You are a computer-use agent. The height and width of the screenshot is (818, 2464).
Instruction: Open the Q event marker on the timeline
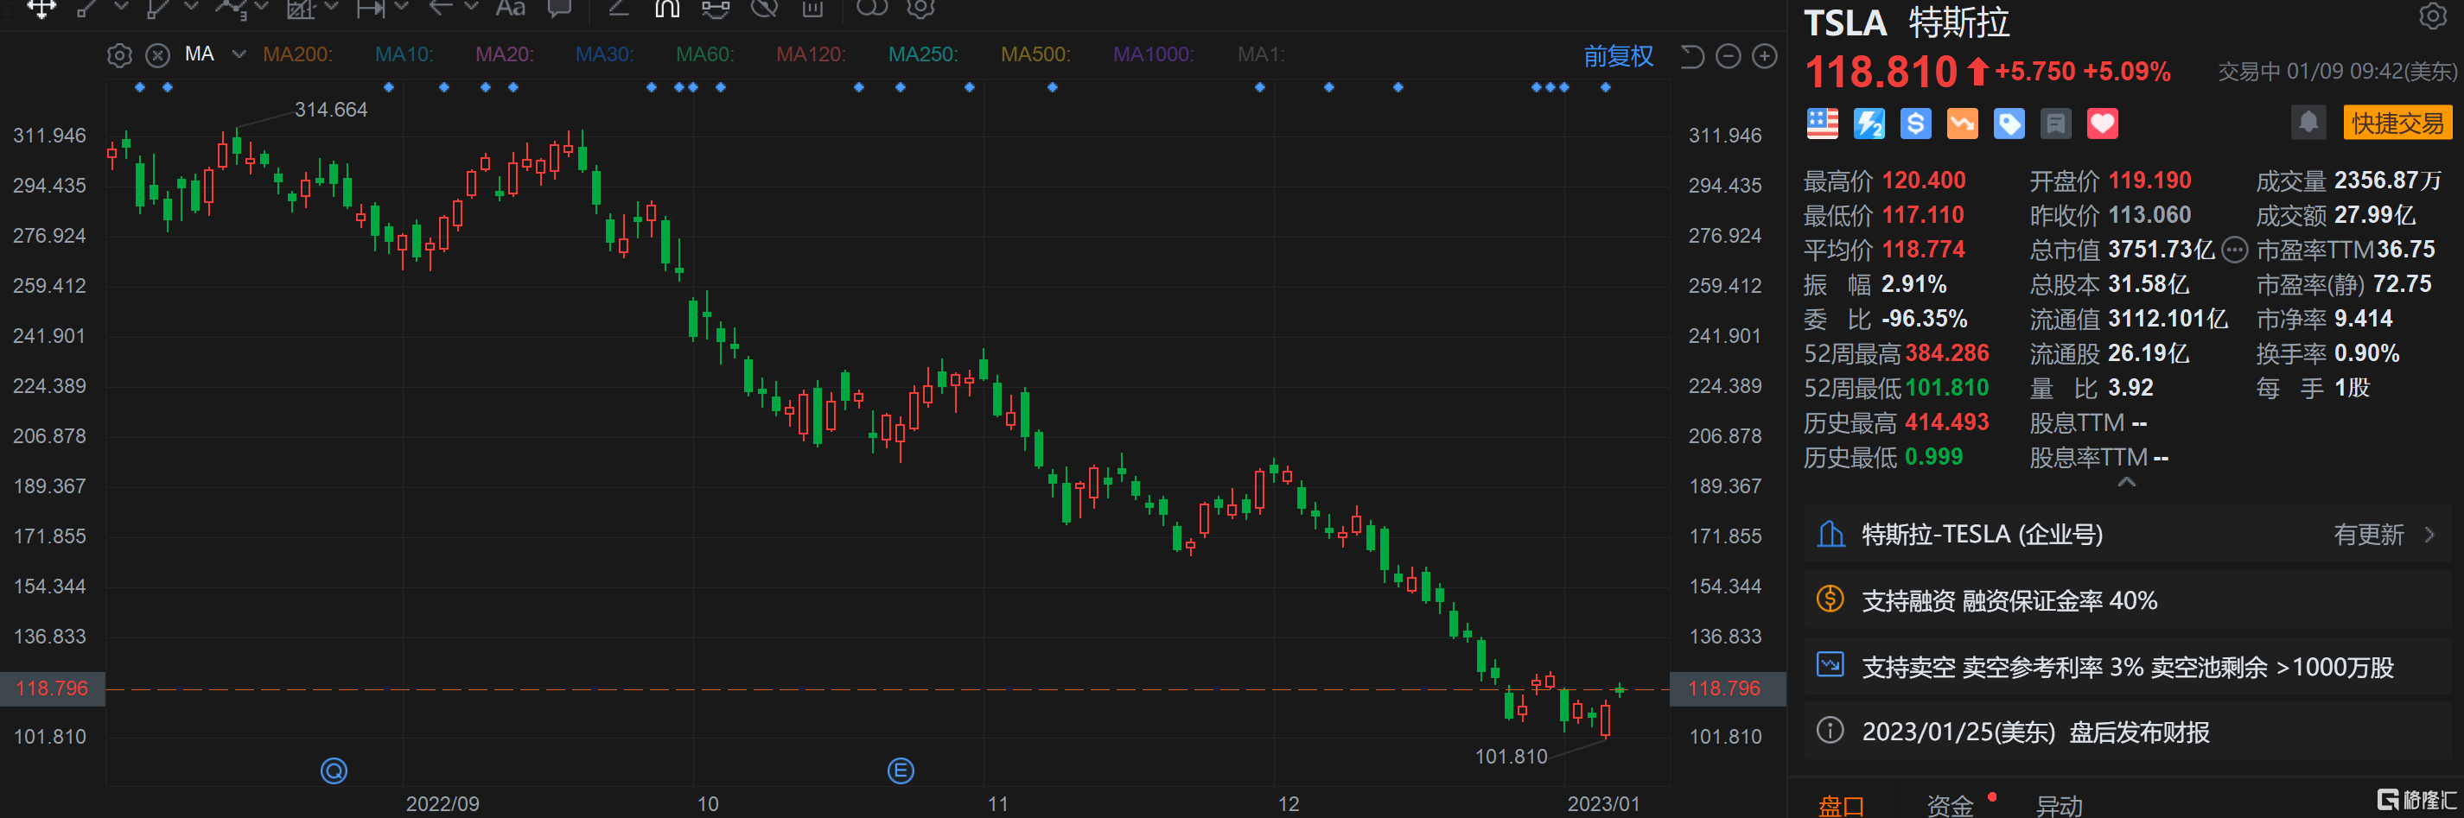tap(334, 770)
